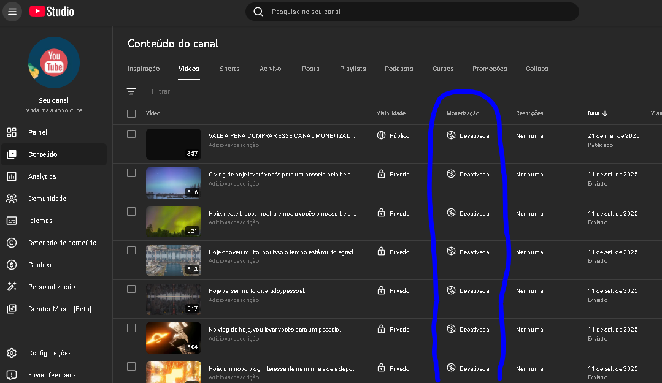Open visibility options for the Público video
662x383 pixels.
coord(393,135)
